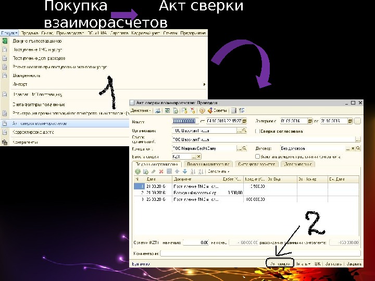Screen dimensions: 375x281
Task: Choose 'Доверенность' menu item
Action: [x=27, y=75]
